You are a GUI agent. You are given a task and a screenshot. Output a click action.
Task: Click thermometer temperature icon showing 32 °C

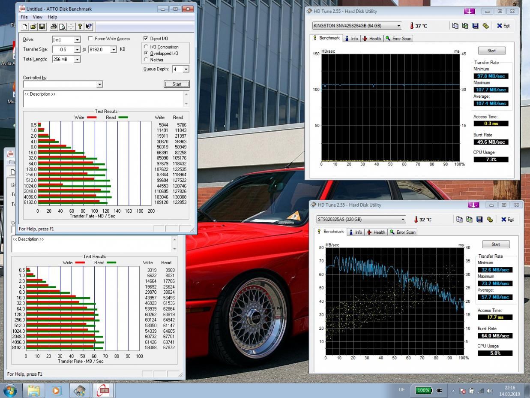416,220
